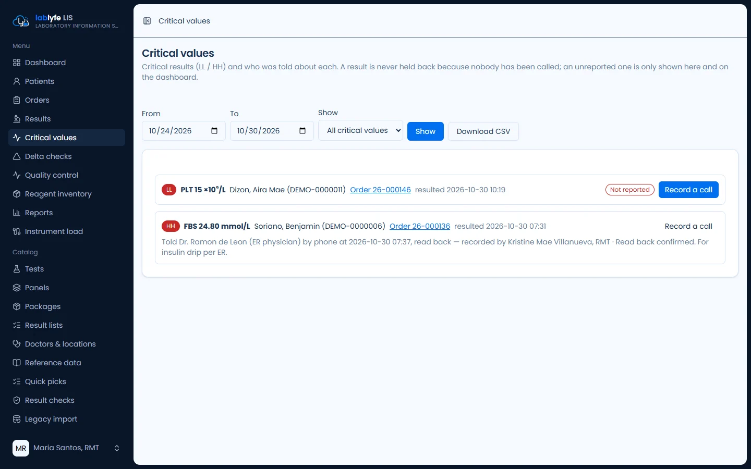Screen dimensions: 751x469
Task: Open the Delta checks page
Action: 67,156
